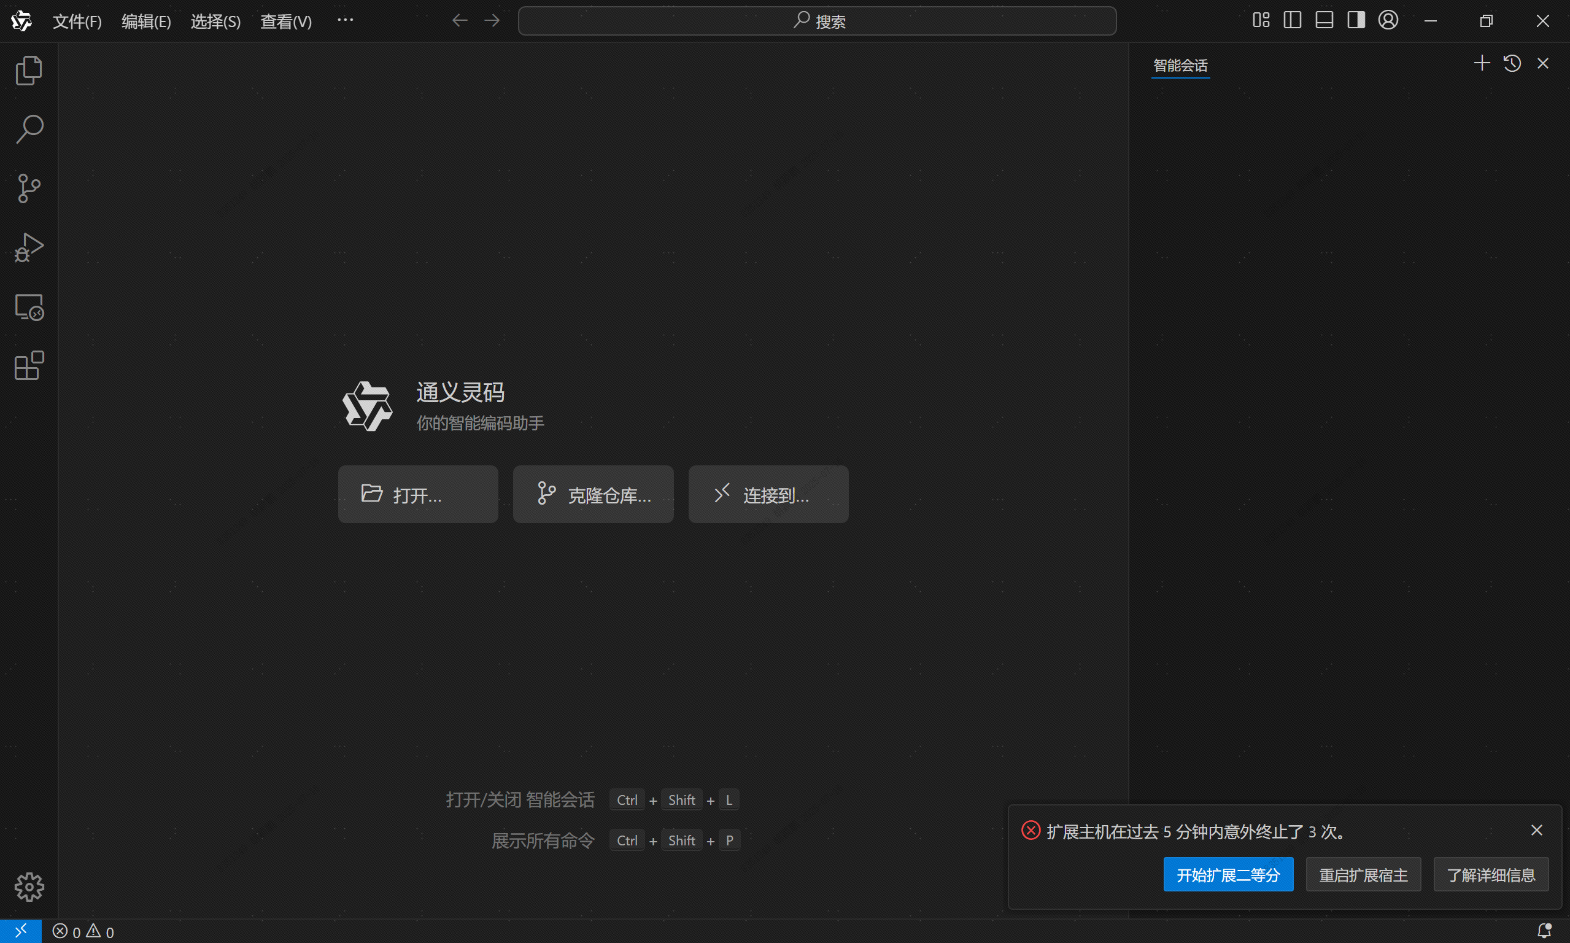Open the Run and Debug view

point(29,247)
